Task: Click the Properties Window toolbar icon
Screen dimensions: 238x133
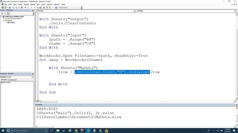Action: point(47,7)
